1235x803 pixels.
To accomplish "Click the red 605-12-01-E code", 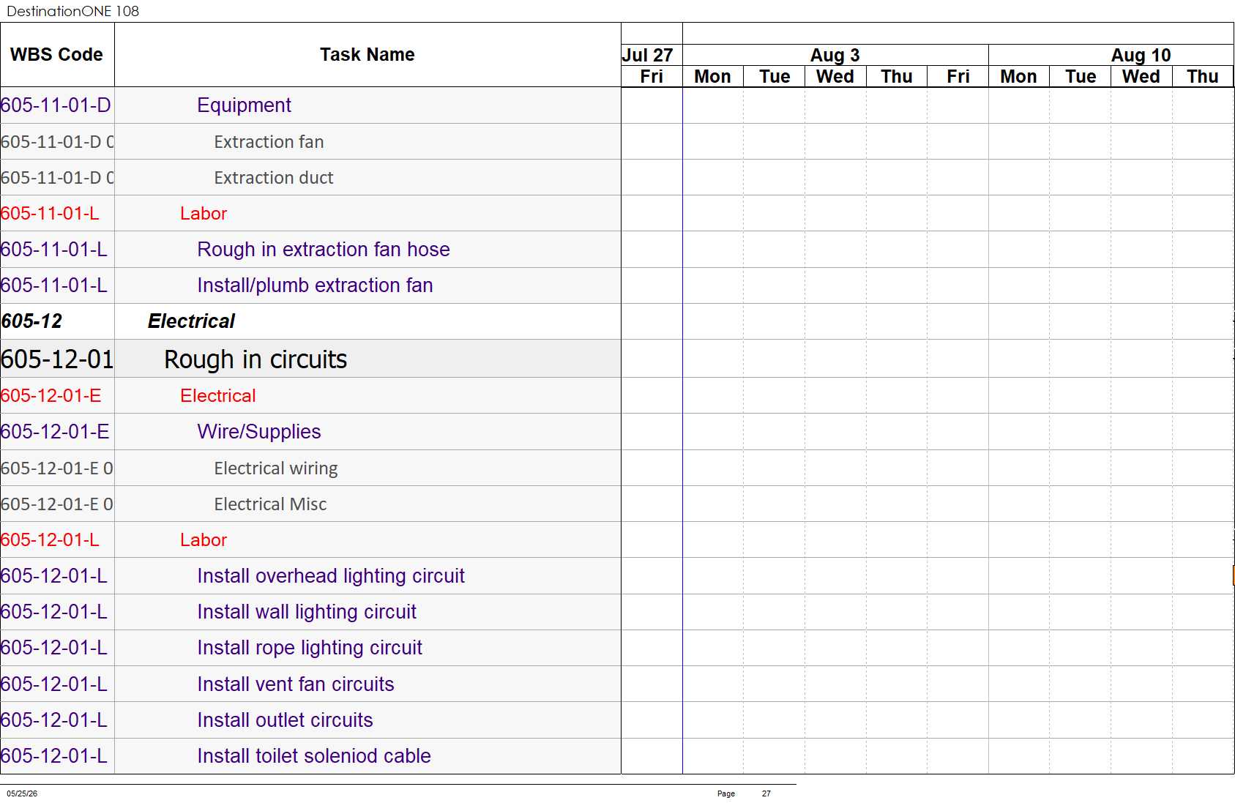I will 51,396.
